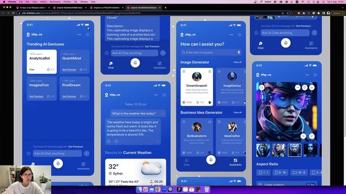
Task: Click the extensions puzzle icon in Chrome toolbar
Action: [318, 13]
